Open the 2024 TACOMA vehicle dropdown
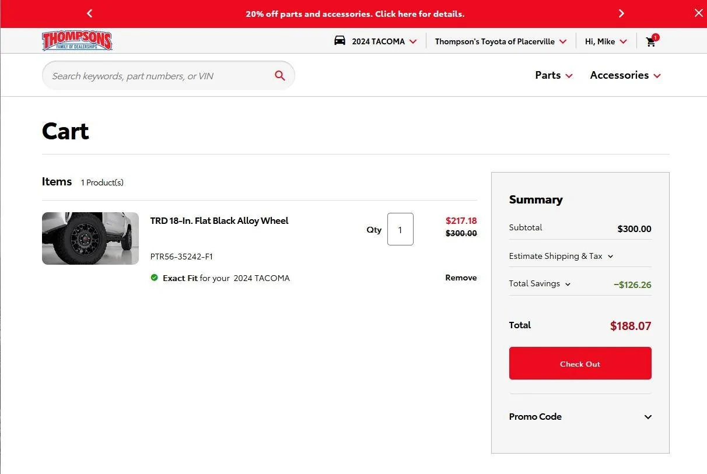The width and height of the screenshot is (707, 474). pos(384,41)
